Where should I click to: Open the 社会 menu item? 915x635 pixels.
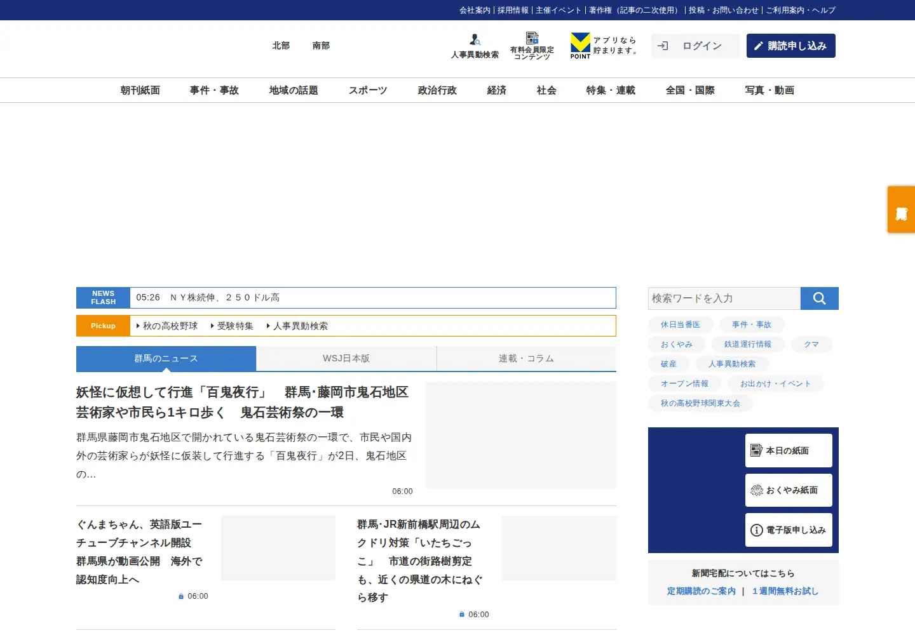click(546, 90)
